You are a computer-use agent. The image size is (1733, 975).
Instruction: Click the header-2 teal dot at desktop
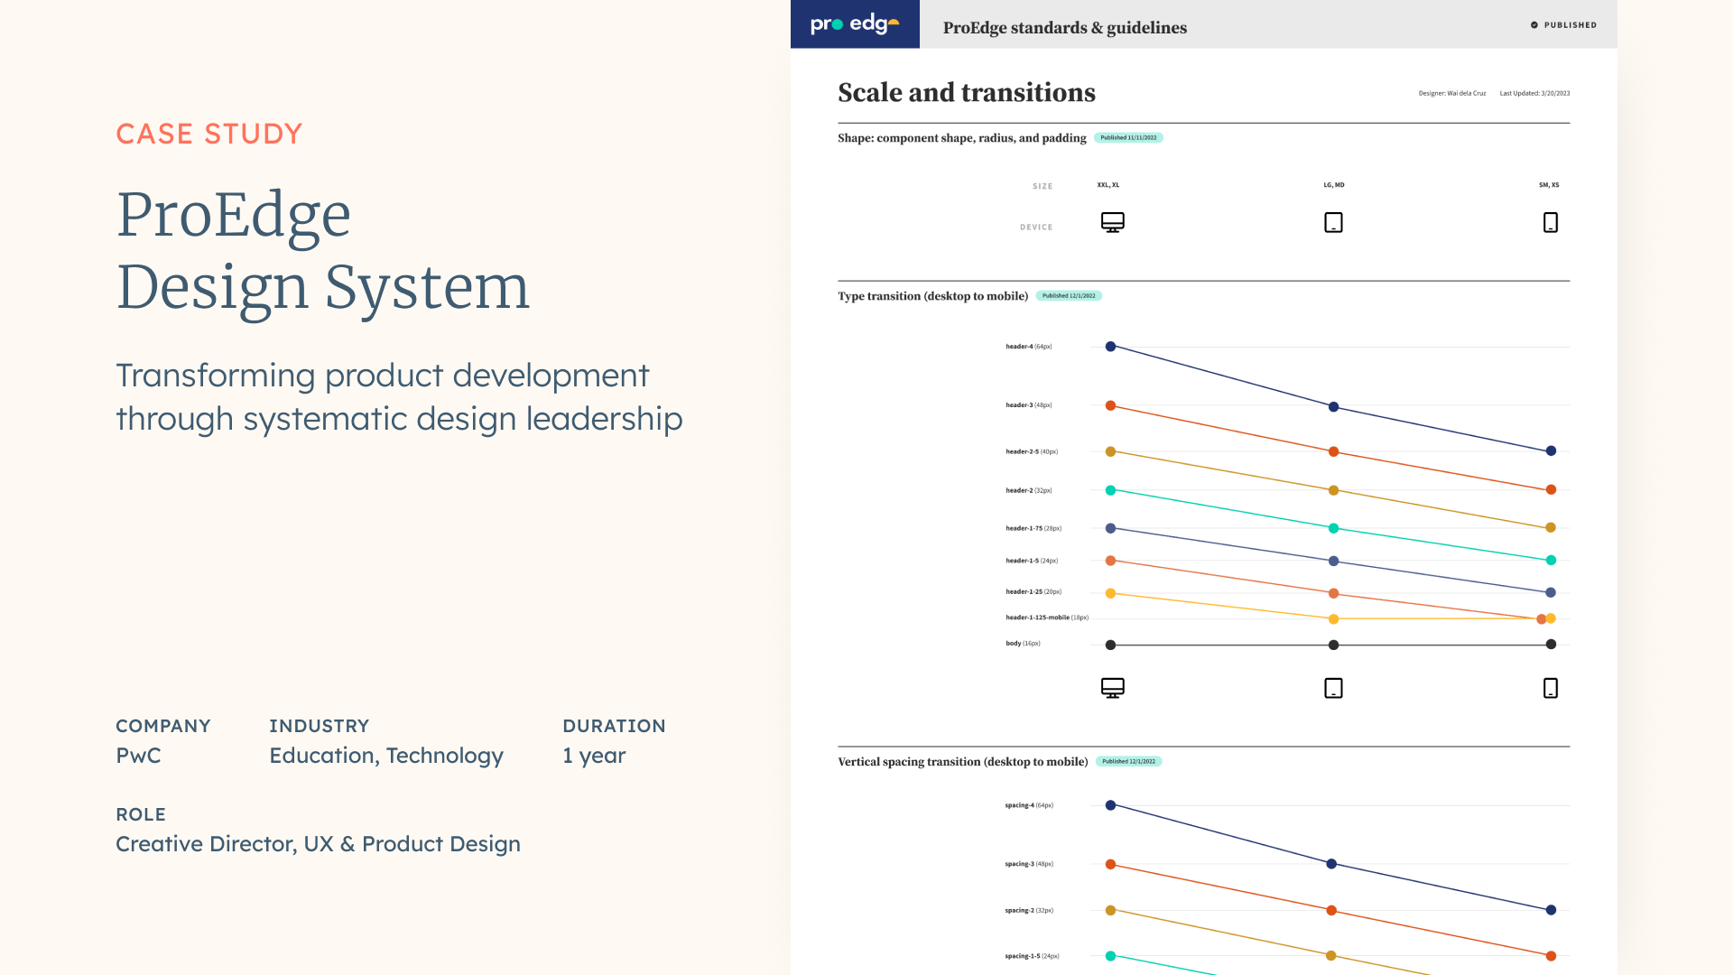pyautogui.click(x=1110, y=490)
